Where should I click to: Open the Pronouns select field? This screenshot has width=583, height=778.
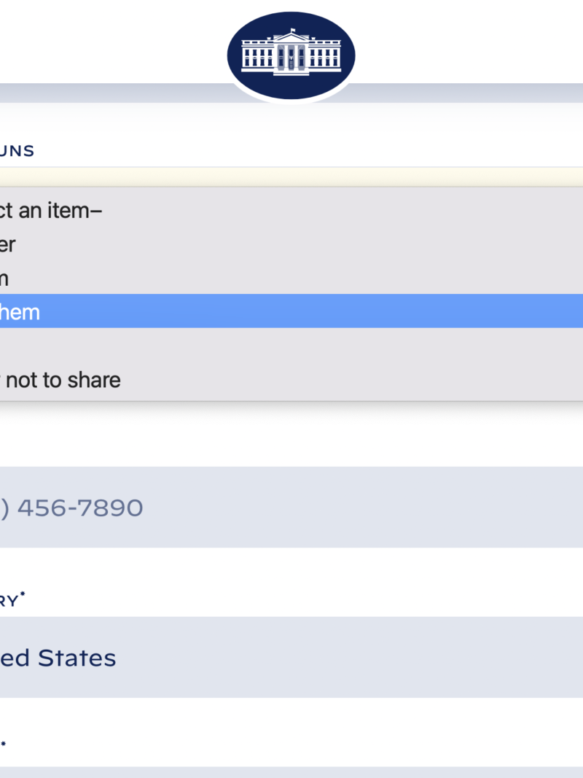click(x=291, y=177)
